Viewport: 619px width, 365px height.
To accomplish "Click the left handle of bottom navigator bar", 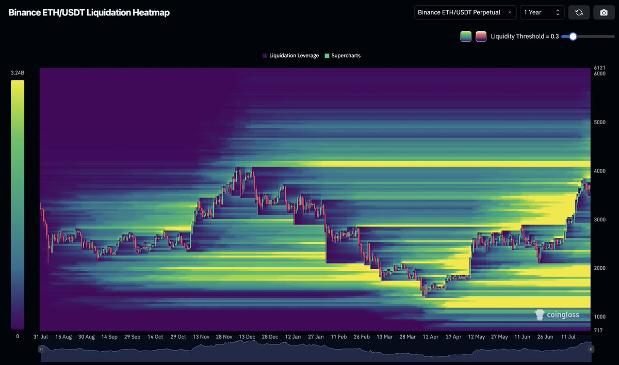I will [x=41, y=349].
